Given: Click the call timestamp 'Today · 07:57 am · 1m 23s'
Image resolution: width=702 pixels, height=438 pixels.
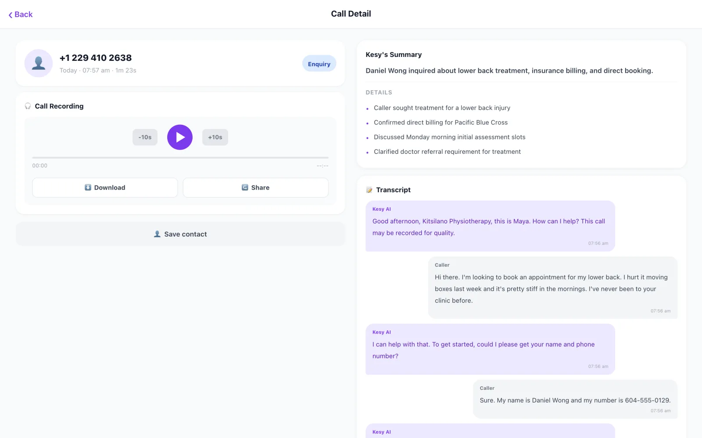Looking at the screenshot, I should click(98, 71).
